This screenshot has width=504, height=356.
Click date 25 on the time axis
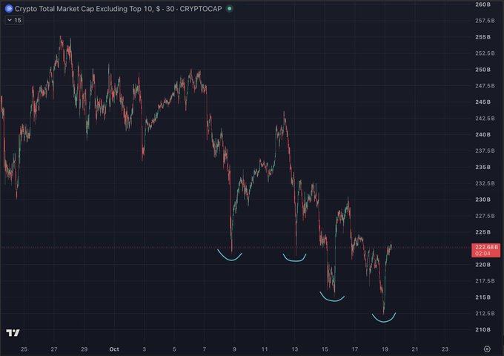(24, 349)
